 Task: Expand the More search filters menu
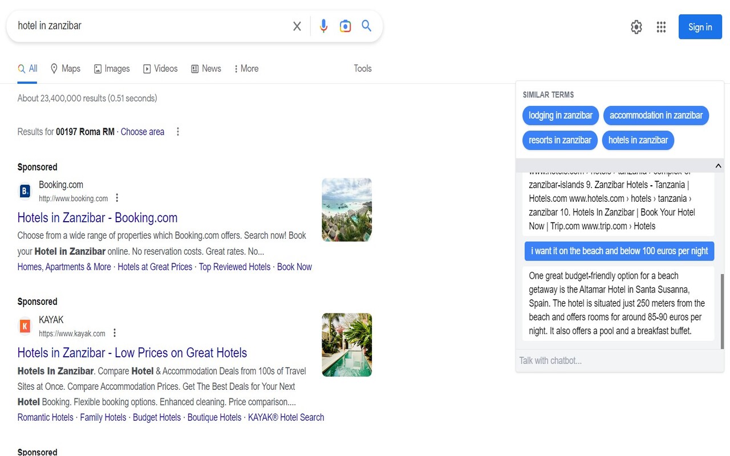[245, 68]
